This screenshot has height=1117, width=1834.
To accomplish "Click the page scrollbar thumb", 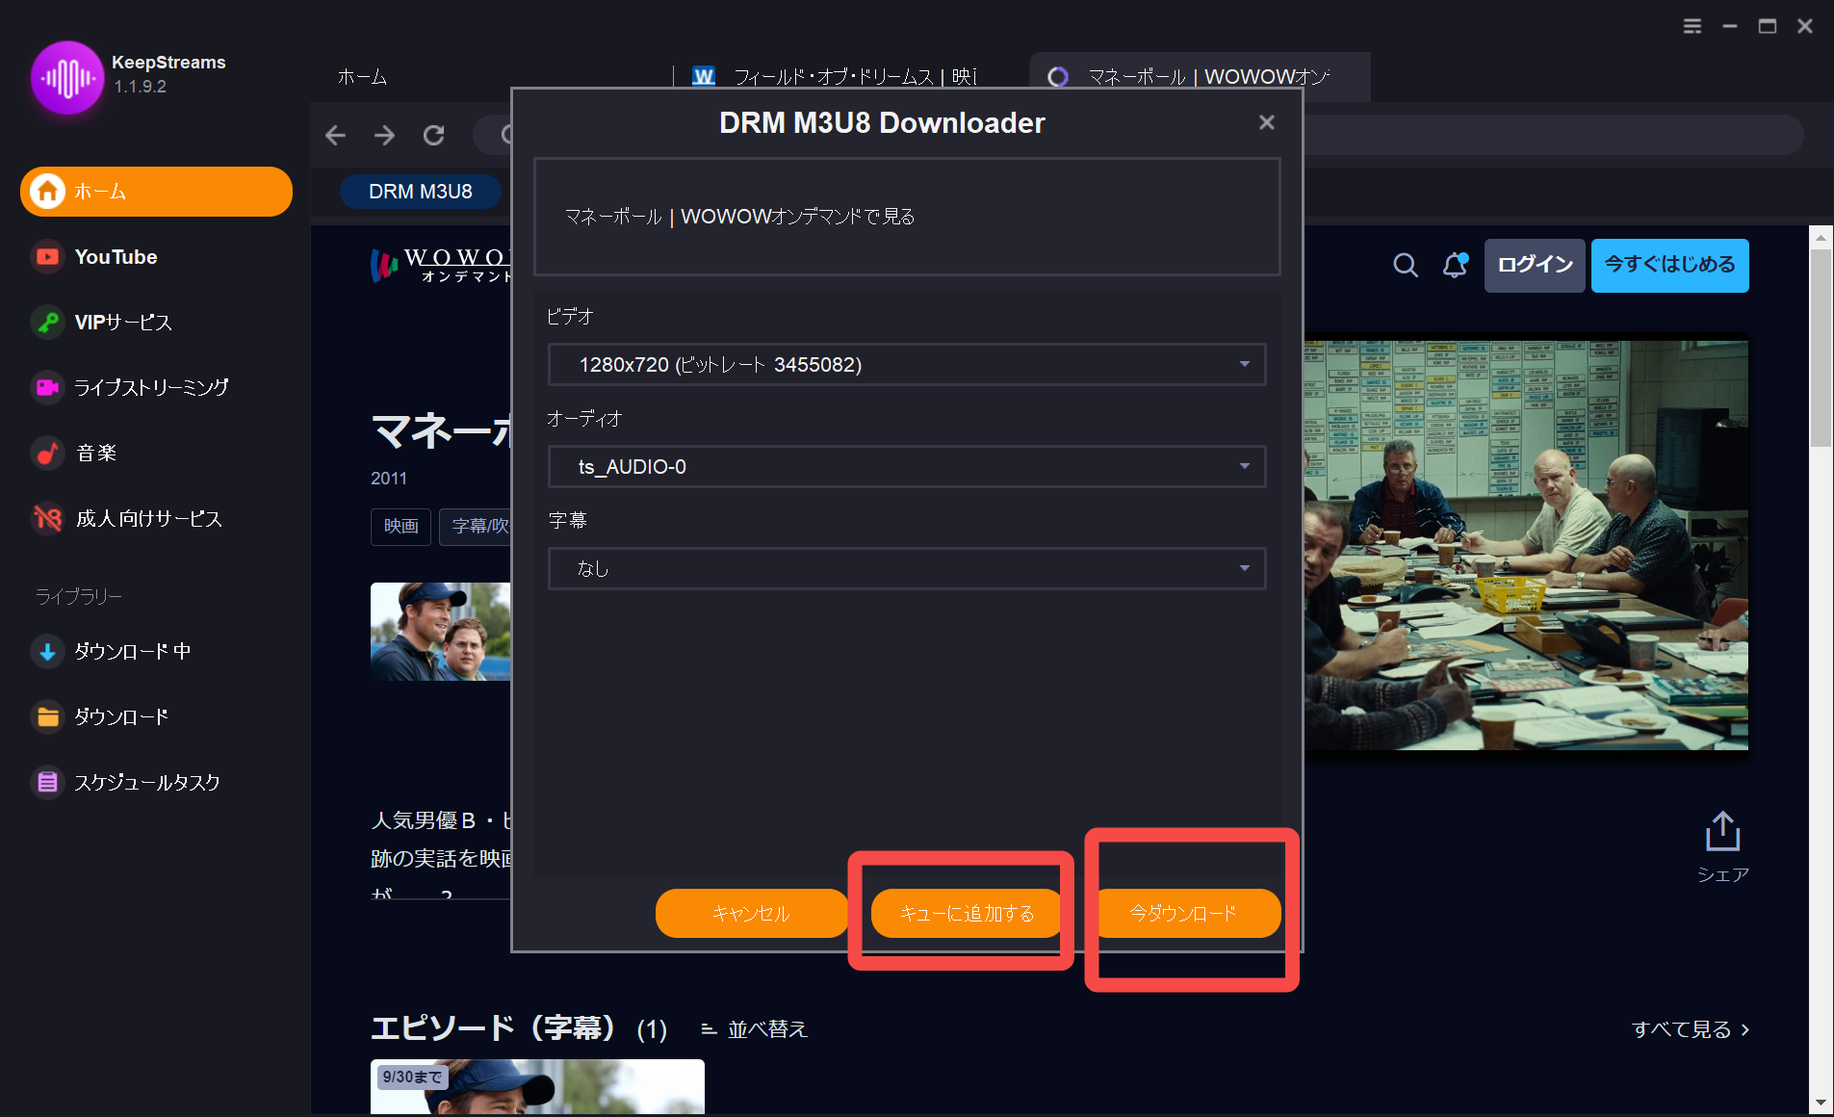I will coord(1820,349).
